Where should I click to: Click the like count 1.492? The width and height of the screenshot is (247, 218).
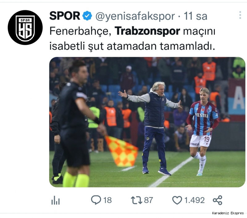click(x=195, y=200)
